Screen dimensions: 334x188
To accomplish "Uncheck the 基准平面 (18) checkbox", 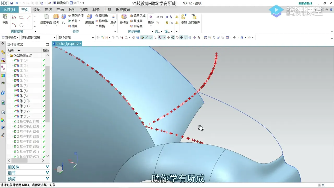I will click(x=15, y=121).
